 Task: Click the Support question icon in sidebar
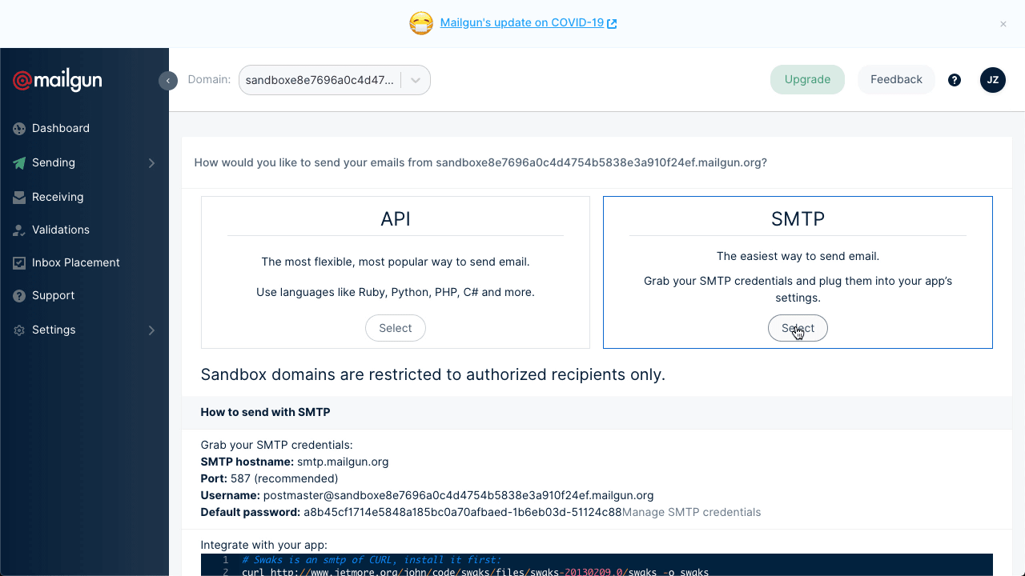tap(19, 295)
